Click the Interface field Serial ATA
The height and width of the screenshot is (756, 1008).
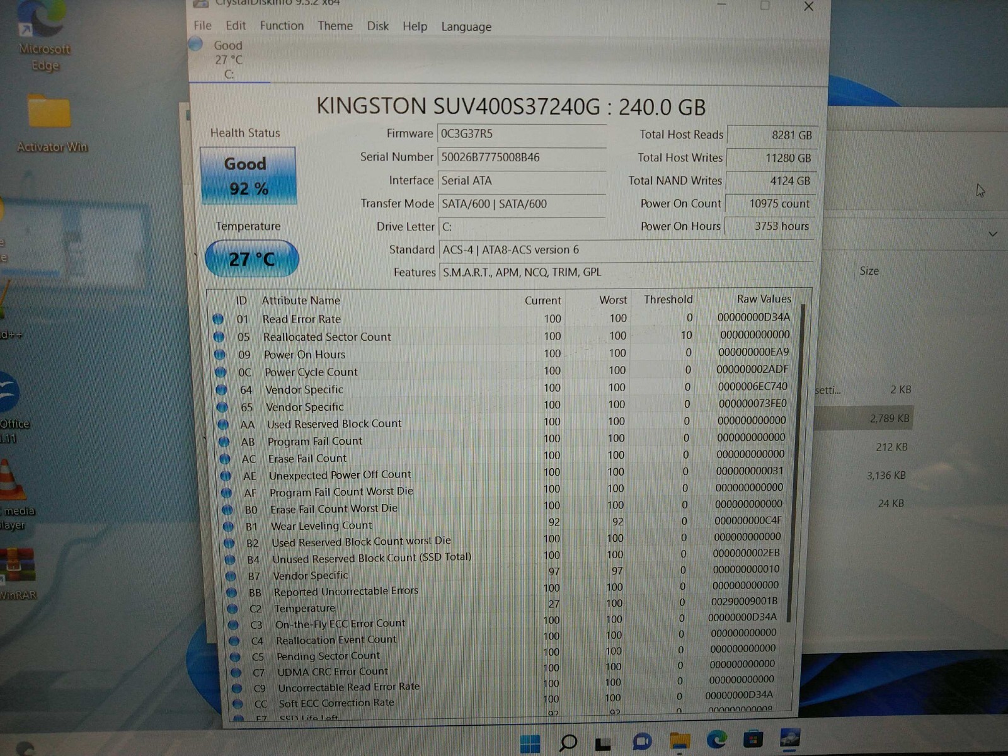(x=521, y=181)
